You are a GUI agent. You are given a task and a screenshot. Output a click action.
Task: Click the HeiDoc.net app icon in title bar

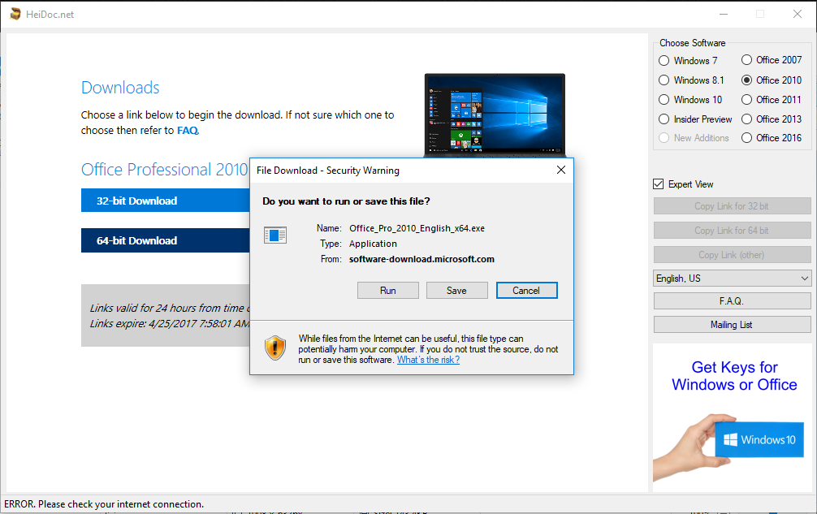15,14
